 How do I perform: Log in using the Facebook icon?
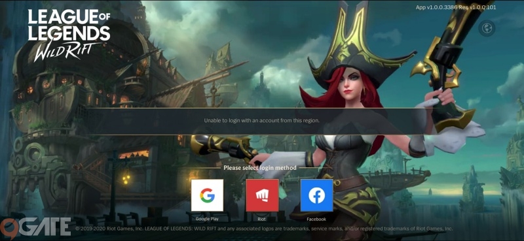coord(316,195)
